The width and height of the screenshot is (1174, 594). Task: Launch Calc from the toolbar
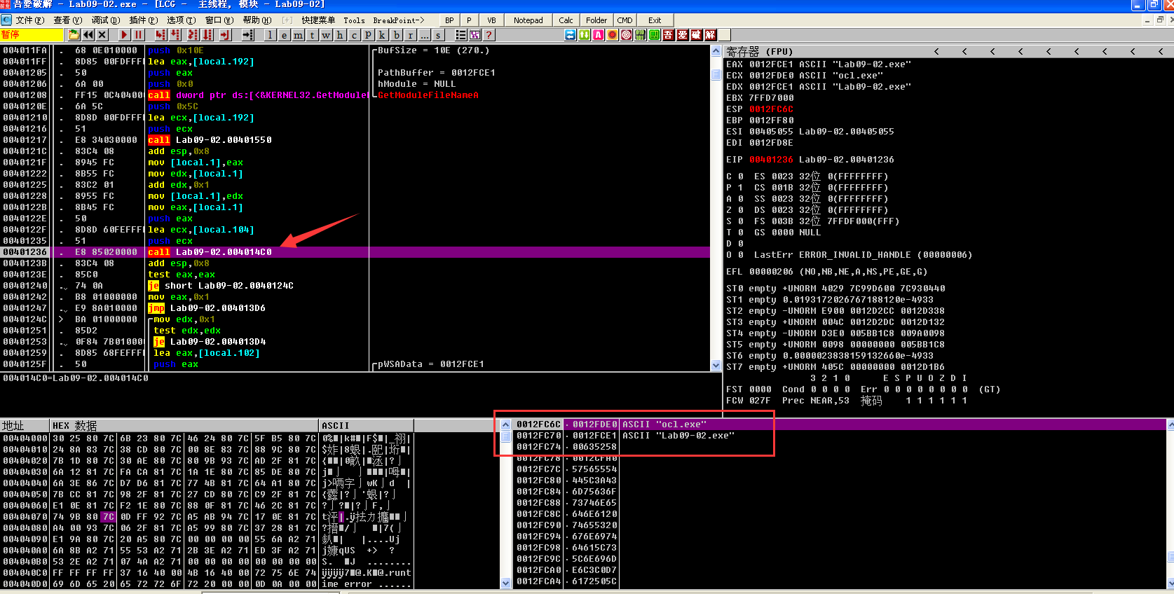click(566, 20)
